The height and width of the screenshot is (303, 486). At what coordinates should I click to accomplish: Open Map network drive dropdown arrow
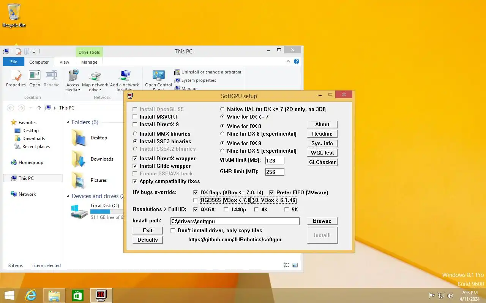point(101,90)
